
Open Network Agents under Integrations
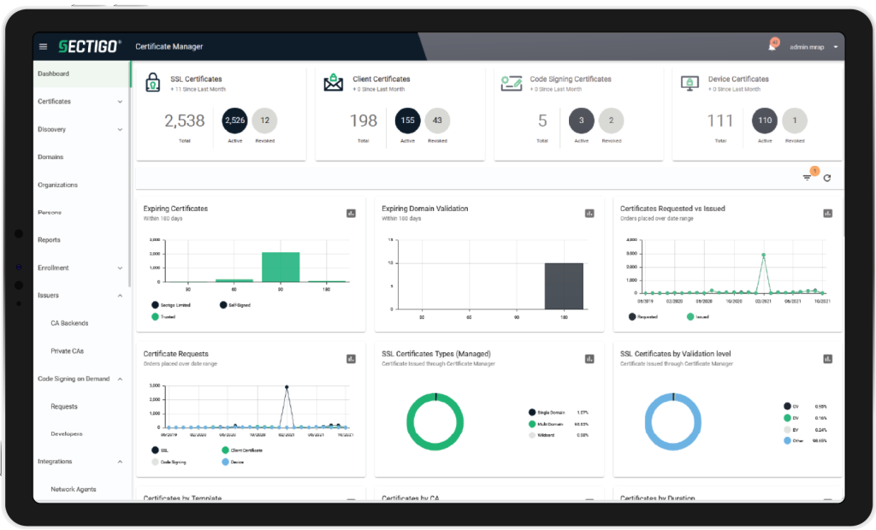73,488
